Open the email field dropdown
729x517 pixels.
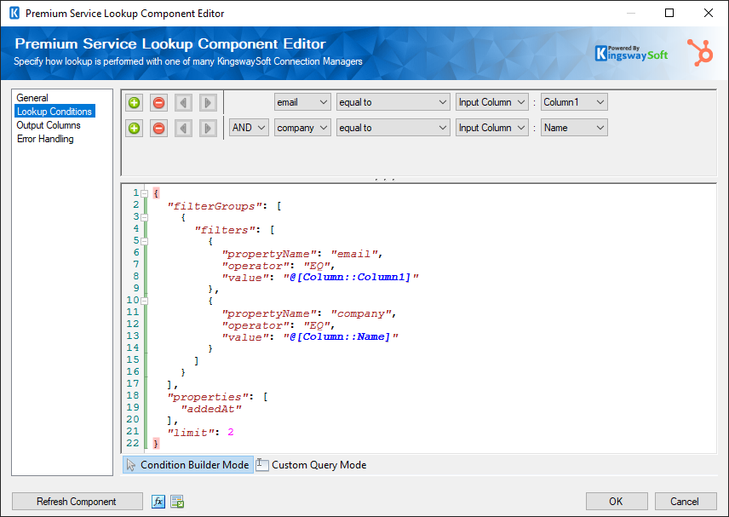click(x=302, y=102)
